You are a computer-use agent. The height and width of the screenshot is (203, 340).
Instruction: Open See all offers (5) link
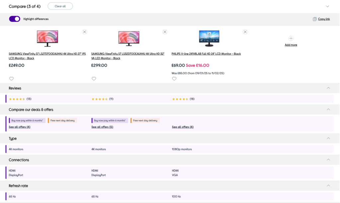click(x=102, y=127)
